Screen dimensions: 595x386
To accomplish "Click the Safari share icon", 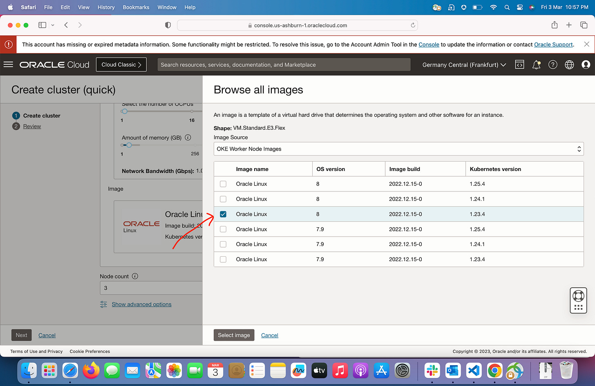I will [555, 25].
